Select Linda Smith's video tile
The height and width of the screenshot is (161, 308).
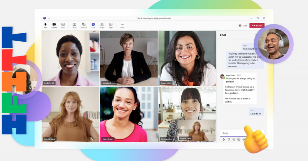coord(70,58)
